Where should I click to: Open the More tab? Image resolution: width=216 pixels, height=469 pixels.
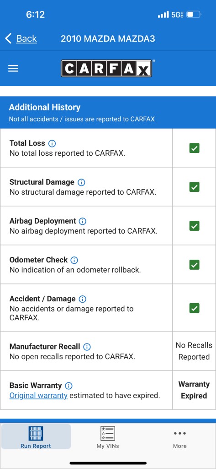click(179, 438)
